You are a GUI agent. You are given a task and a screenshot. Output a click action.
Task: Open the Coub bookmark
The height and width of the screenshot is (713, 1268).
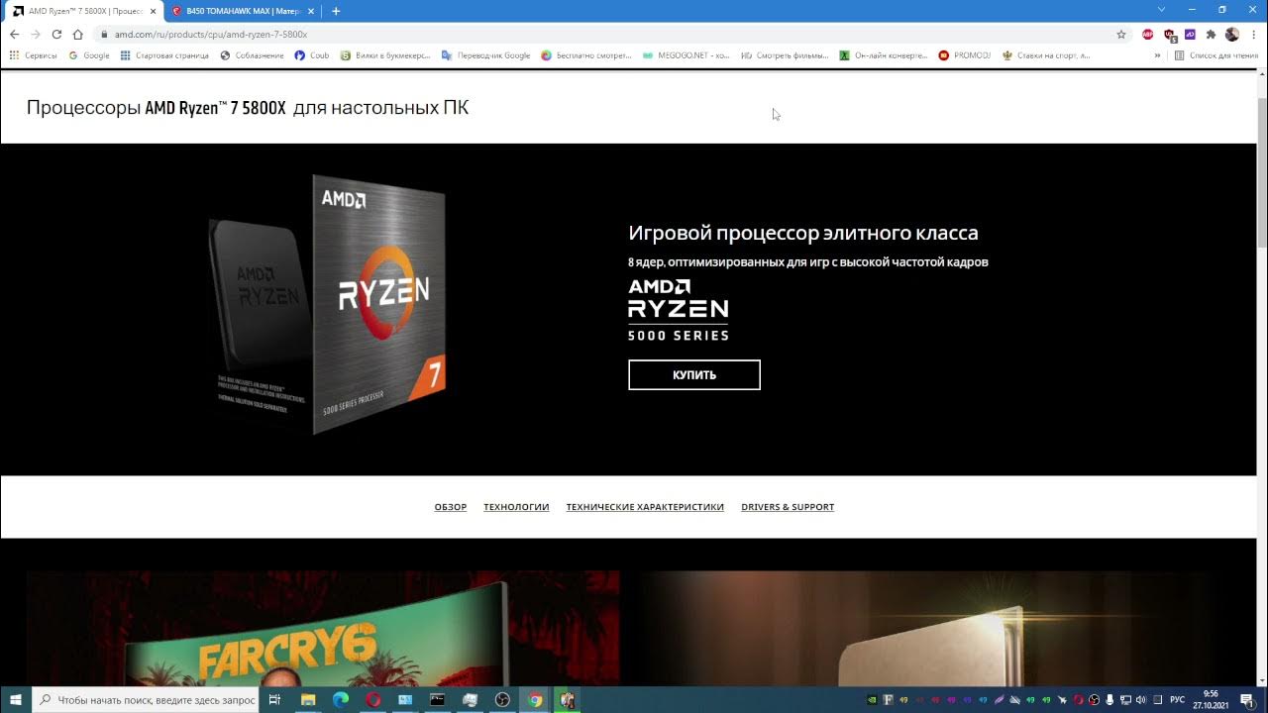pos(312,55)
